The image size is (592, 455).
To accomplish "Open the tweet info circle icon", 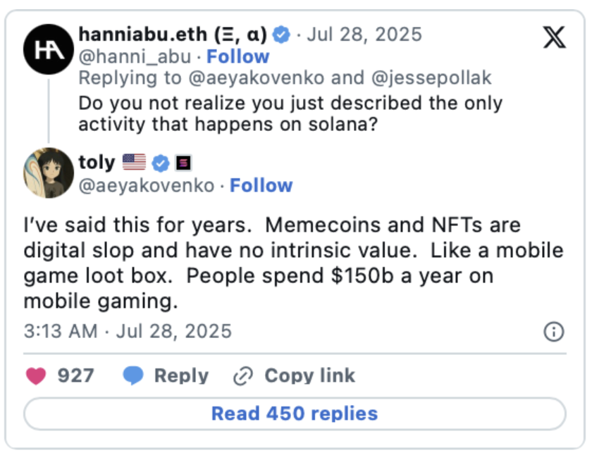I will 554,332.
